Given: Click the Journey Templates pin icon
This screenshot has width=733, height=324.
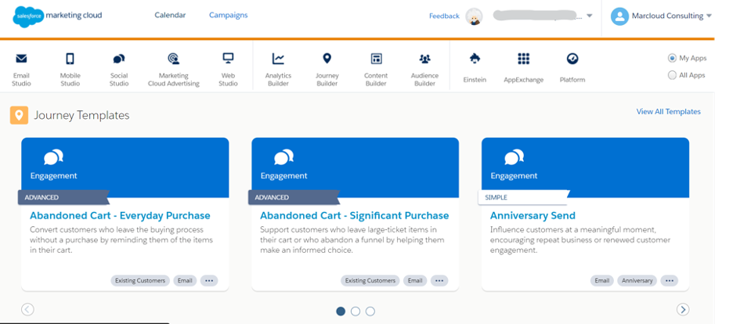Looking at the screenshot, I should click(19, 115).
